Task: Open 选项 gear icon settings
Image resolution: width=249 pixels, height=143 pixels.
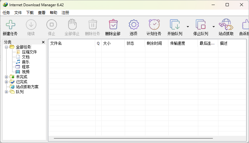Action: [x=134, y=25]
